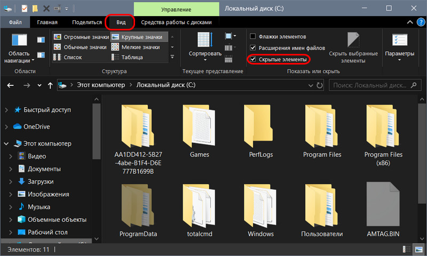Go up one level with the up arrow
Image resolution: width=427 pixels, height=256 pixels.
(50, 85)
